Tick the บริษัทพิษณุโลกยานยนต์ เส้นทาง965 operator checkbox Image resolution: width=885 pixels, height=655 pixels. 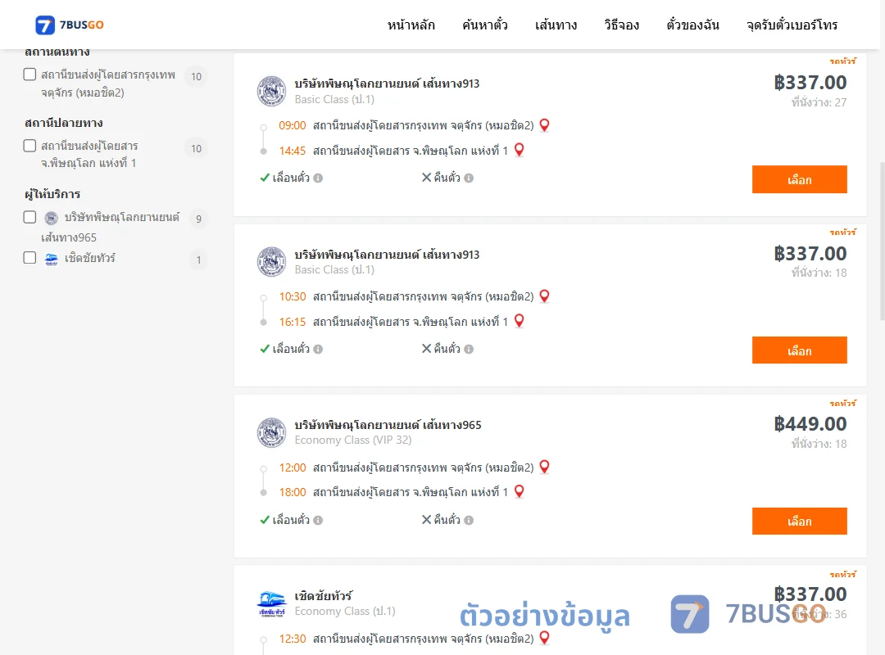click(x=30, y=217)
